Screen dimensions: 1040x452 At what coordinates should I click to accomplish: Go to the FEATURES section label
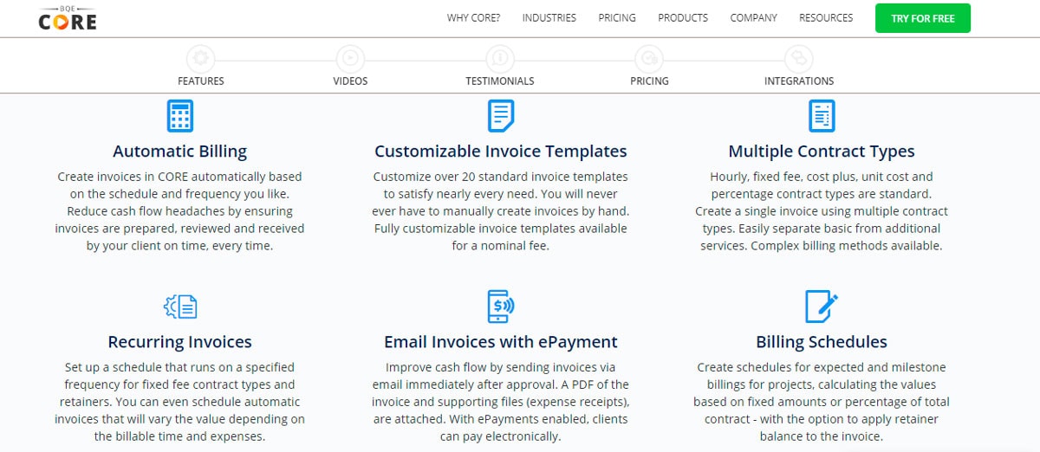(201, 81)
